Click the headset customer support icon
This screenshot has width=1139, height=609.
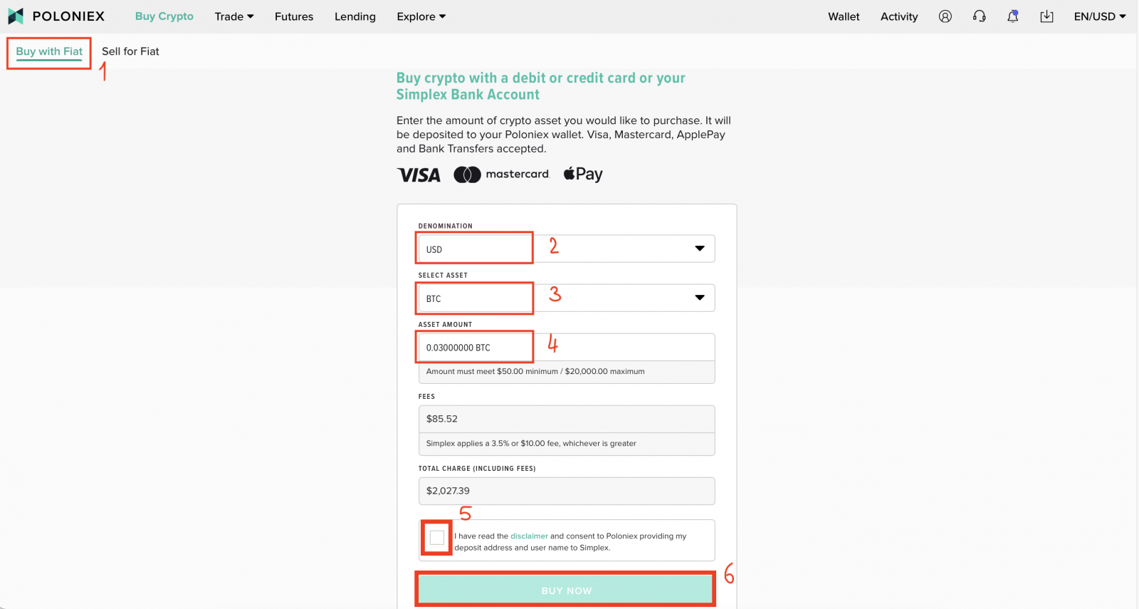click(980, 16)
